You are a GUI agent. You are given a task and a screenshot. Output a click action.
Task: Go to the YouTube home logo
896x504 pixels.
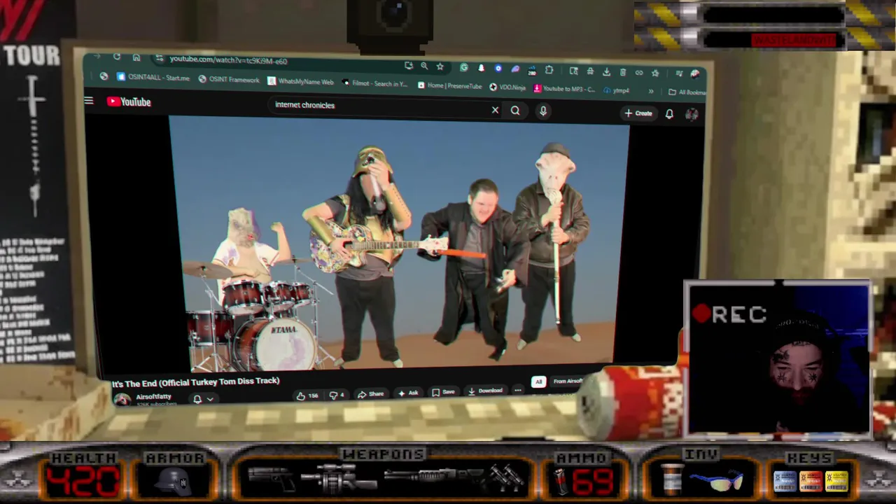129,101
